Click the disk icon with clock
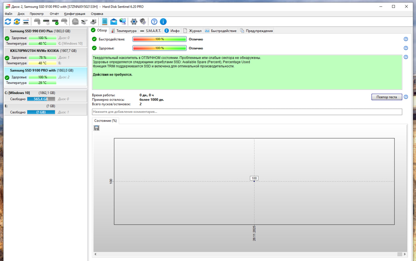The height and width of the screenshot is (261, 416). point(46,22)
